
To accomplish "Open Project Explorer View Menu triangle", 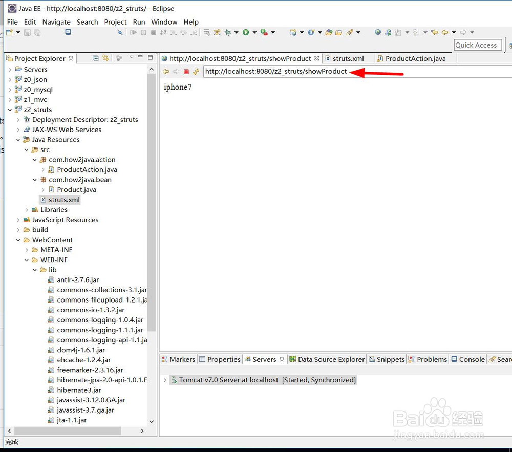I will 131,57.
